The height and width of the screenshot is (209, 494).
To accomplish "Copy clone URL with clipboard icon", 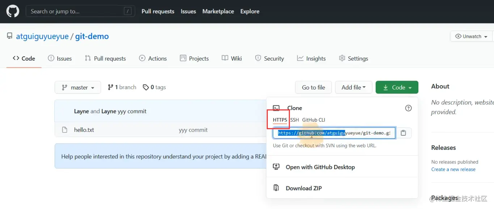I will (x=404, y=133).
